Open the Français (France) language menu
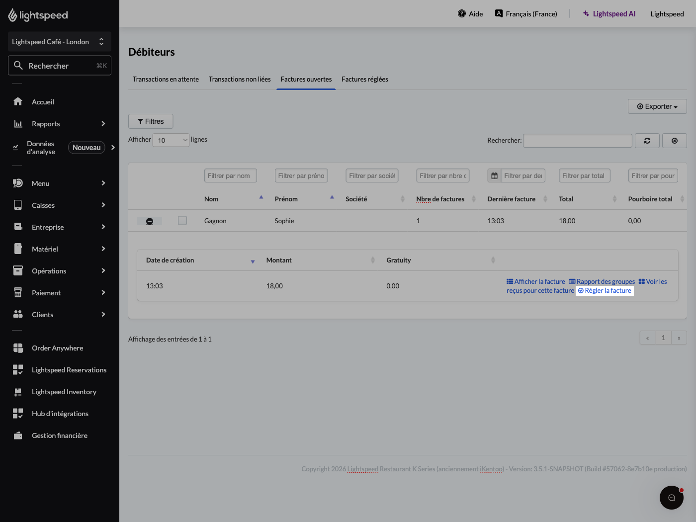This screenshot has height=522, width=696. tap(526, 13)
